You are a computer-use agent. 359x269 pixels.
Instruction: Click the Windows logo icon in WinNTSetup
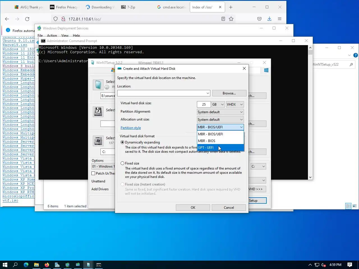click(266, 70)
